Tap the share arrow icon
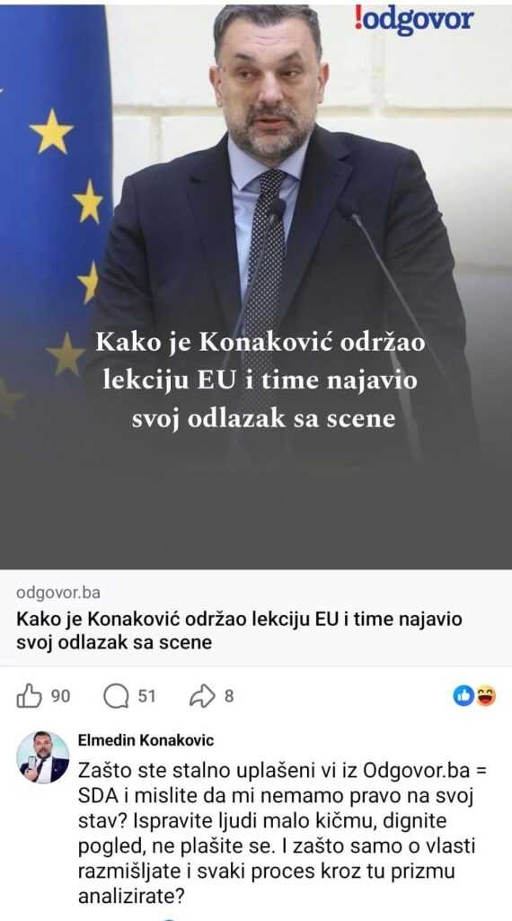 [203, 697]
